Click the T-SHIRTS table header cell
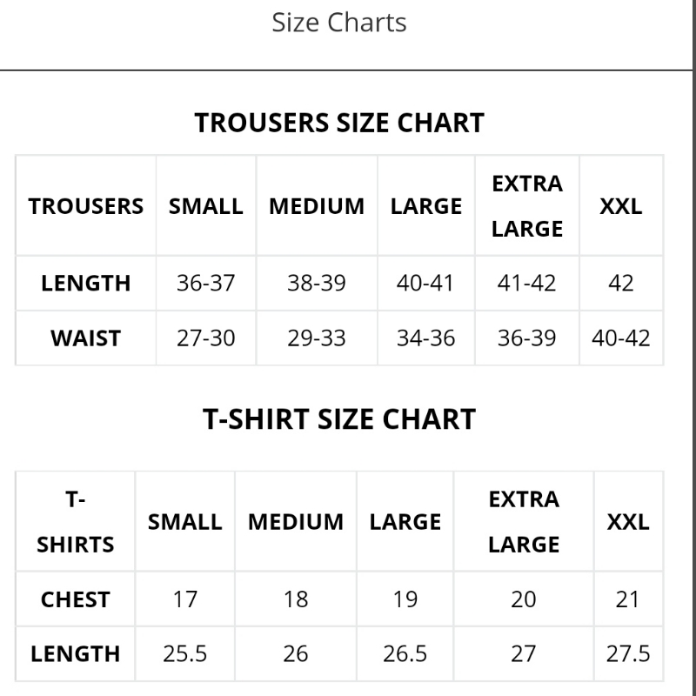This screenshot has height=696, width=696. (76, 521)
